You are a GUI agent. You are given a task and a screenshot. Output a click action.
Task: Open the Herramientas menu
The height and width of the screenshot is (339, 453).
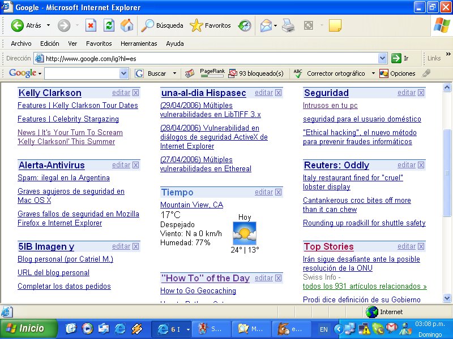(139, 44)
